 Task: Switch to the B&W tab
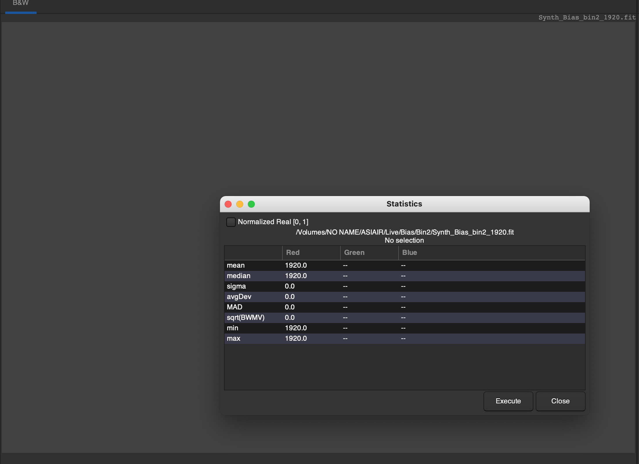(21, 3)
